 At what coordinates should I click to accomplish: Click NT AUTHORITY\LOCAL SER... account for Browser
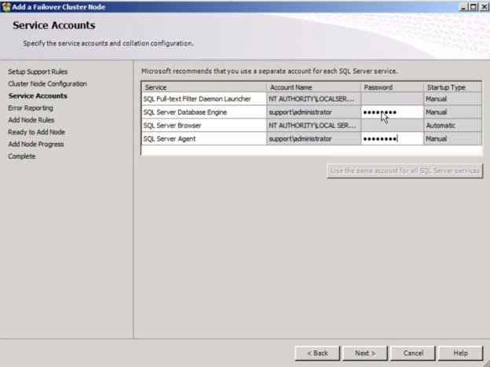click(x=313, y=126)
